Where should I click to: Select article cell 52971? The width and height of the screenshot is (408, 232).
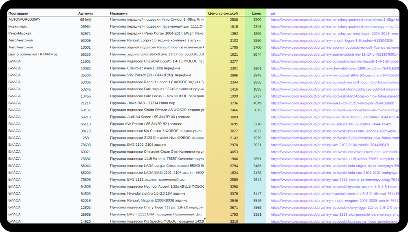[x=86, y=34]
